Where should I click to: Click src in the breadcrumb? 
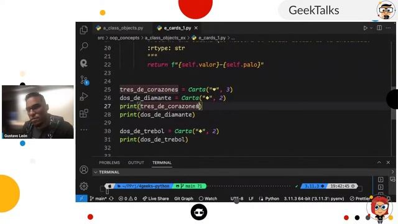(x=101, y=38)
